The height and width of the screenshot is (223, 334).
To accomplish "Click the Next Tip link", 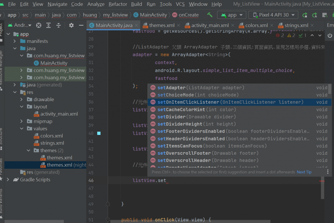I will pyautogui.click(x=304, y=172).
